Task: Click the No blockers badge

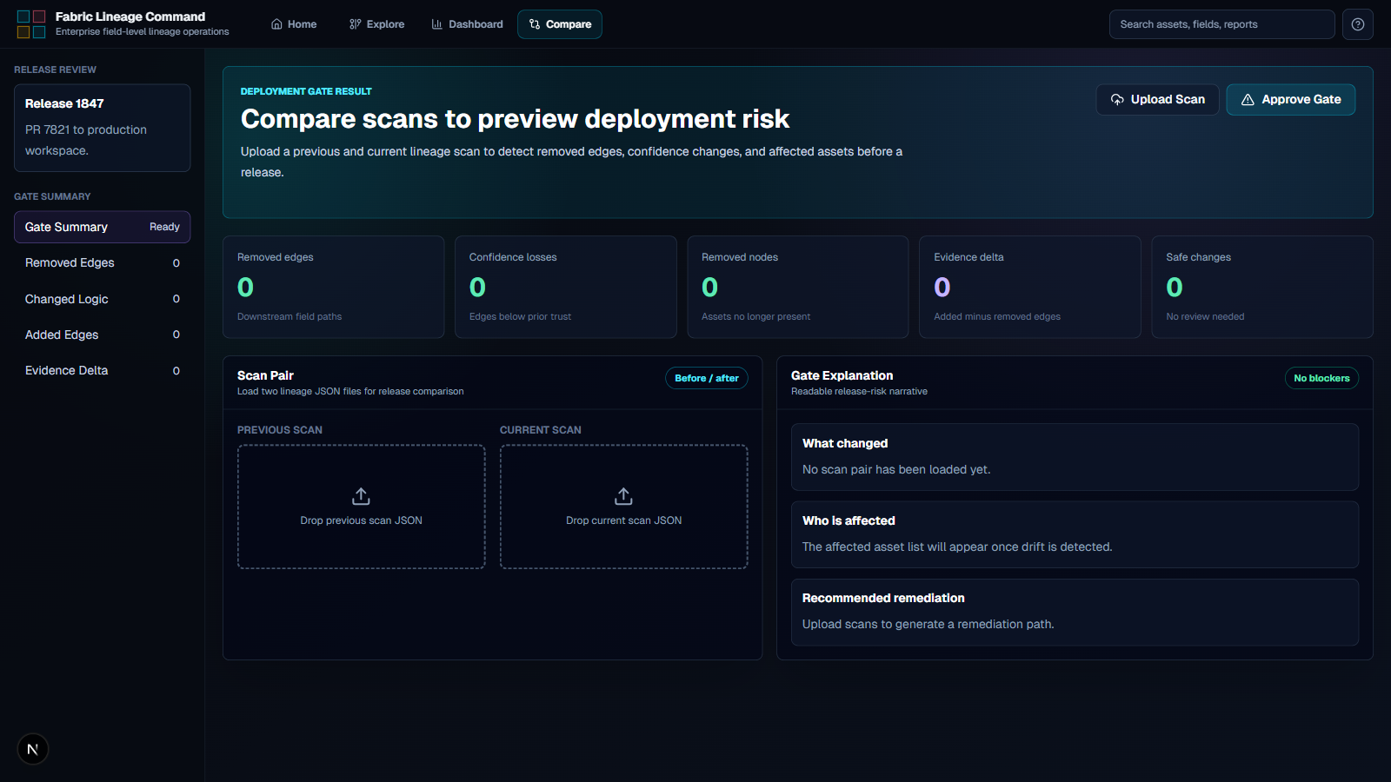Action: (1321, 378)
